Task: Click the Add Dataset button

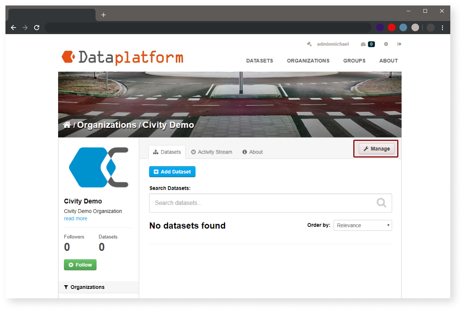Action: point(172,172)
